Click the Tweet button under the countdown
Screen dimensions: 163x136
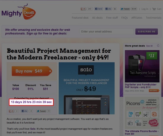coord(41,111)
